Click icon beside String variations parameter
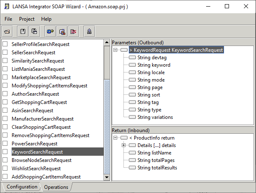 point(132,117)
